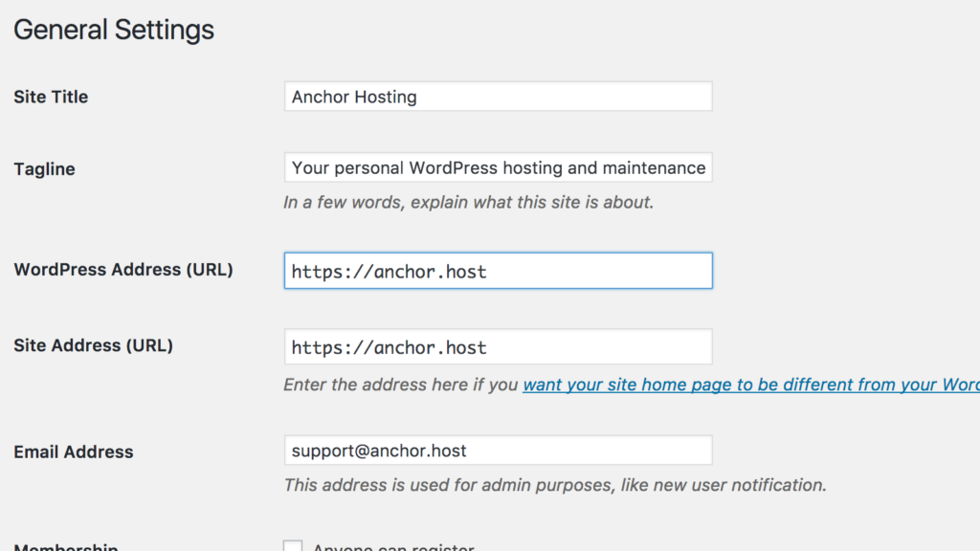Click the 'WordPress Address (URL)' label
Screen dimensions: 980x551
pos(123,270)
